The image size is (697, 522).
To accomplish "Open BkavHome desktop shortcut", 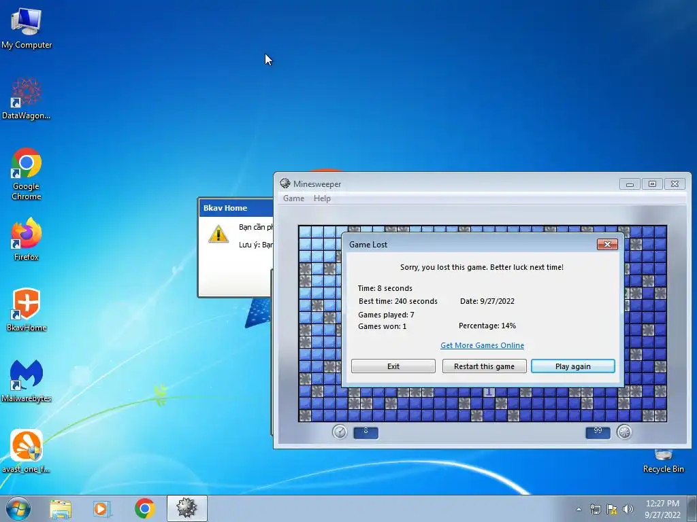I will click(27, 310).
